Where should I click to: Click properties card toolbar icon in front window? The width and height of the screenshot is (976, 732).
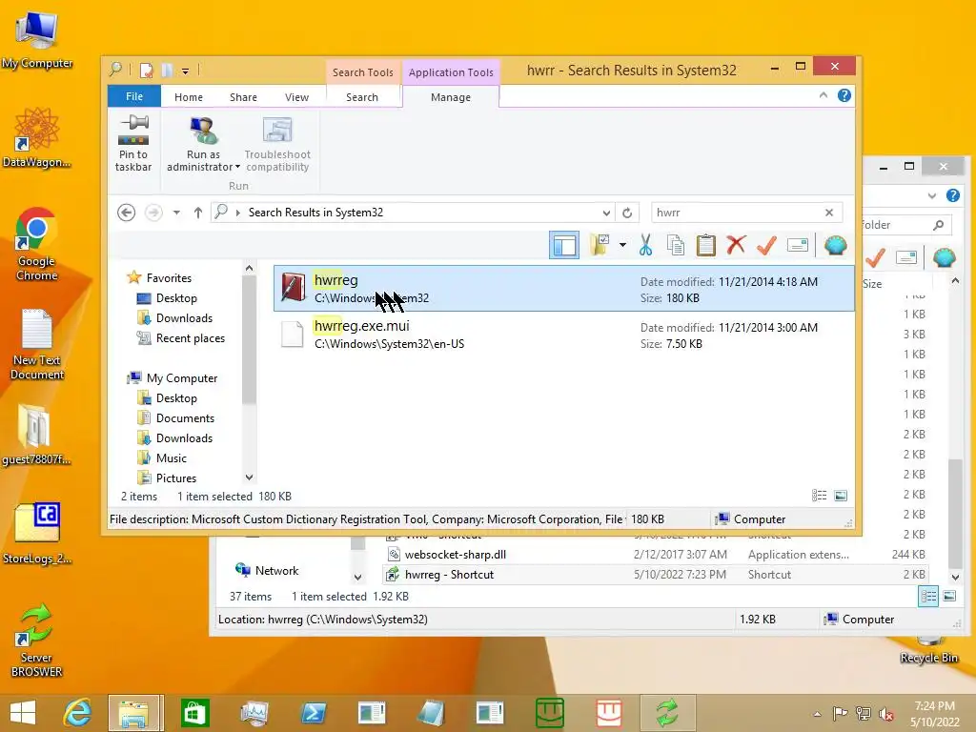tap(798, 245)
